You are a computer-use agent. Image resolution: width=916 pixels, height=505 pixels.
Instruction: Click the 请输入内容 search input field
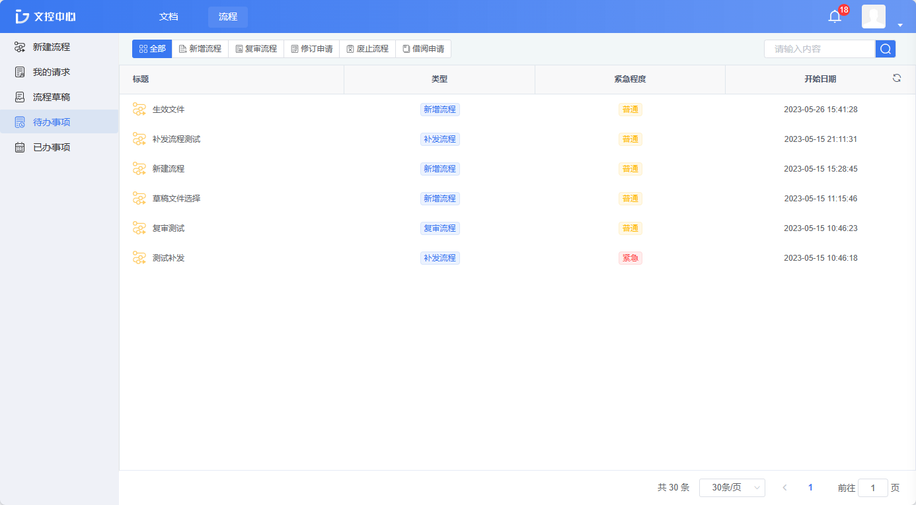[820, 48]
